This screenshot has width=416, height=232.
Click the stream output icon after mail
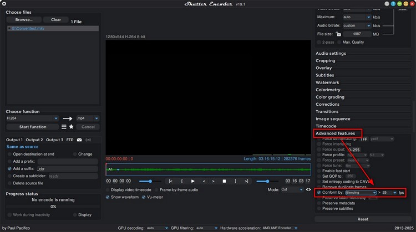tap(88, 140)
